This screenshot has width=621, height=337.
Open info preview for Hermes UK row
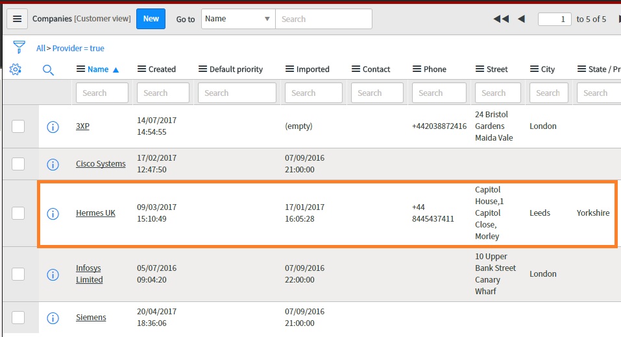(x=53, y=214)
